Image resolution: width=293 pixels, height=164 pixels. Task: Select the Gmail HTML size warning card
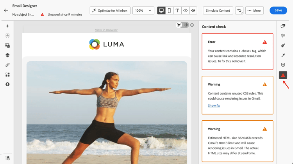pos(237,141)
